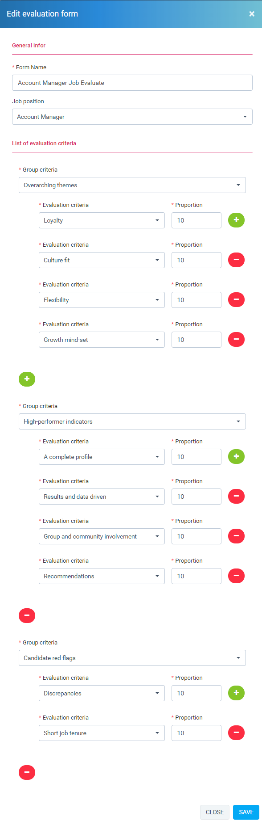Remove the Group and community involvement criterion
The width and height of the screenshot is (262, 821).
click(236, 536)
